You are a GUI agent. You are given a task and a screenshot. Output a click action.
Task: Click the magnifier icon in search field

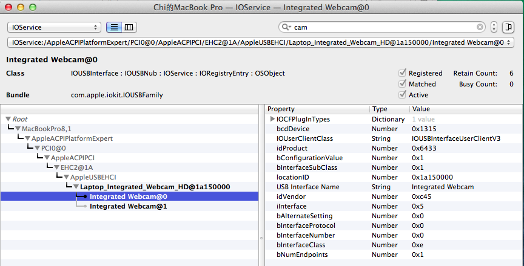[x=286, y=27]
